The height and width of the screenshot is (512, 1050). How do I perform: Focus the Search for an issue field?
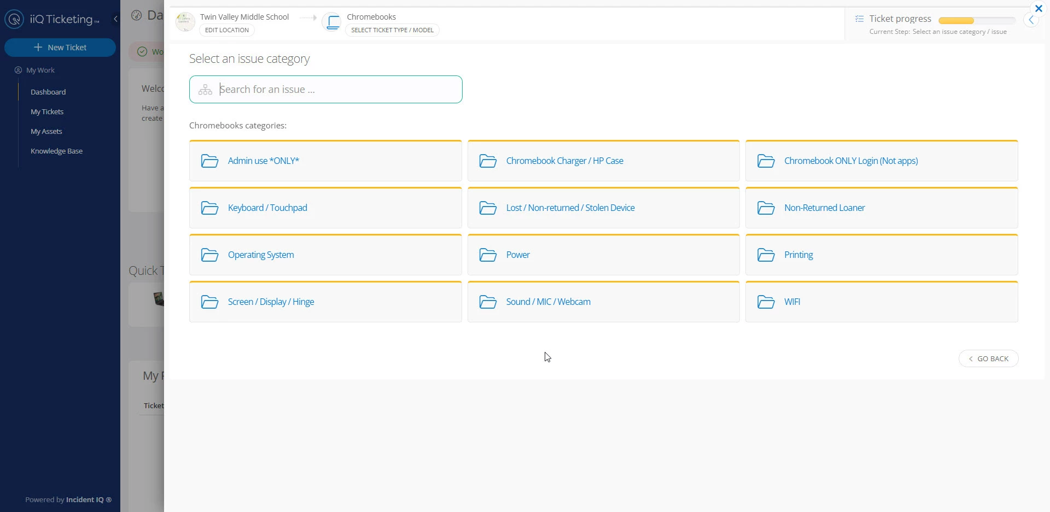click(x=326, y=90)
